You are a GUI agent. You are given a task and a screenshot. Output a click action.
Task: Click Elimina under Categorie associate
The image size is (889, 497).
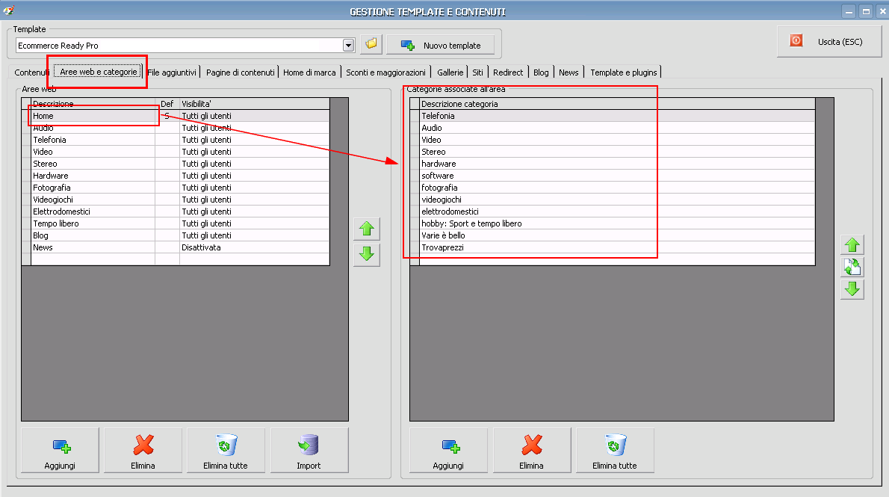click(532, 451)
